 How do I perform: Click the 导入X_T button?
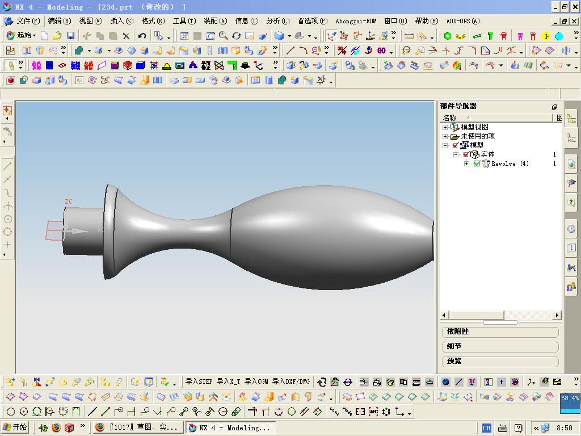click(229, 381)
